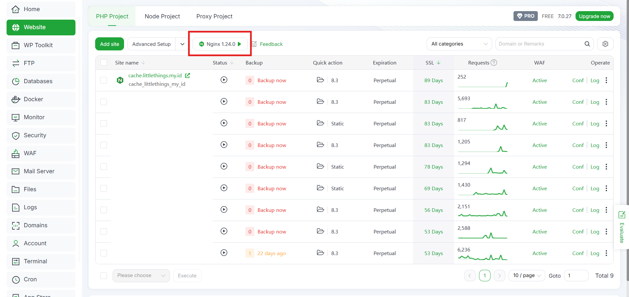629x297 pixels.
Task: Click status play icon in 56 Days row
Action: tap(224, 209)
